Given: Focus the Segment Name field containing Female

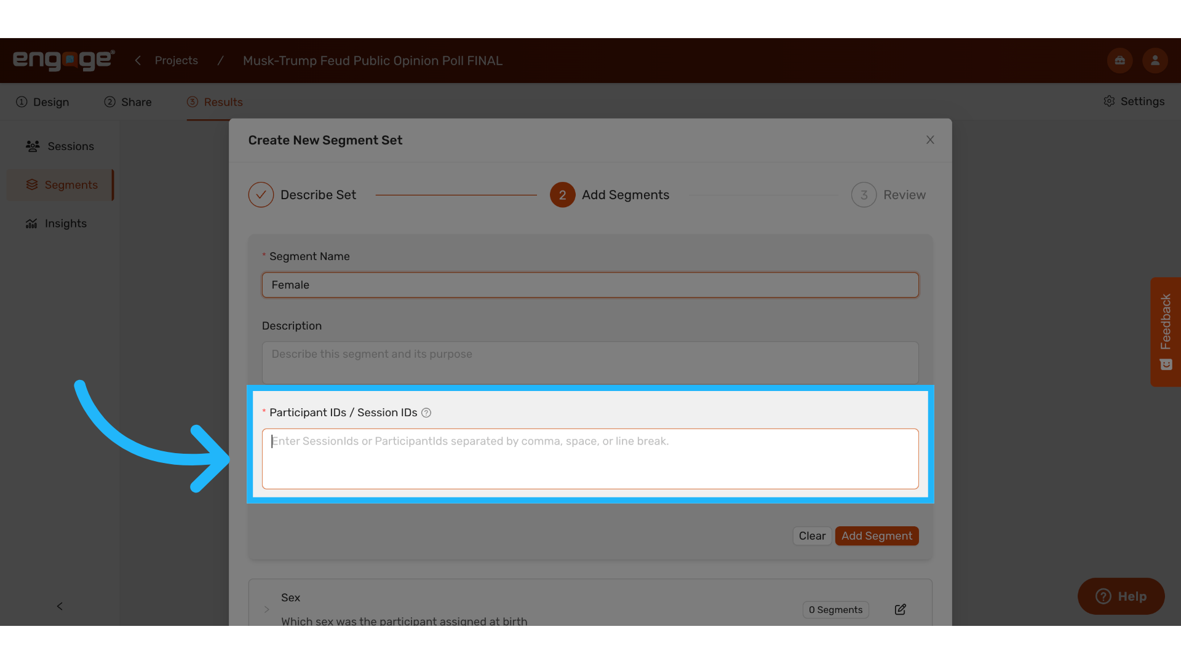Looking at the screenshot, I should click(x=590, y=285).
